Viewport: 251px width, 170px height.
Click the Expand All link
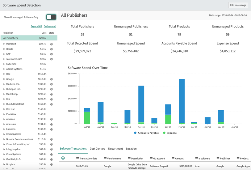pyautogui.click(x=36, y=26)
